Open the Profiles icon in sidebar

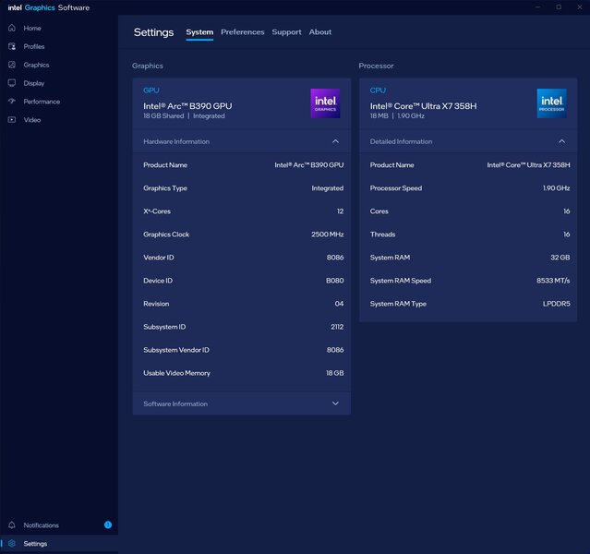[x=12, y=46]
